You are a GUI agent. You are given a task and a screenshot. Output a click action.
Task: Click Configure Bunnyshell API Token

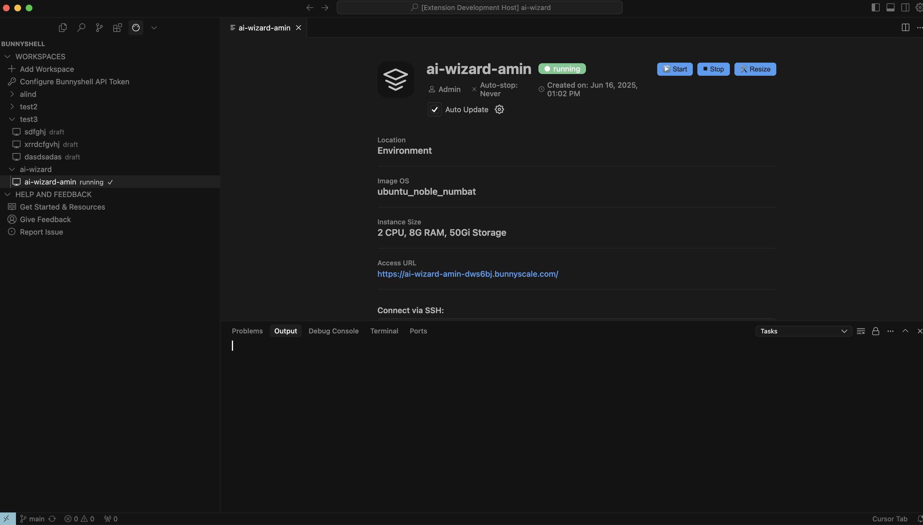coord(74,81)
